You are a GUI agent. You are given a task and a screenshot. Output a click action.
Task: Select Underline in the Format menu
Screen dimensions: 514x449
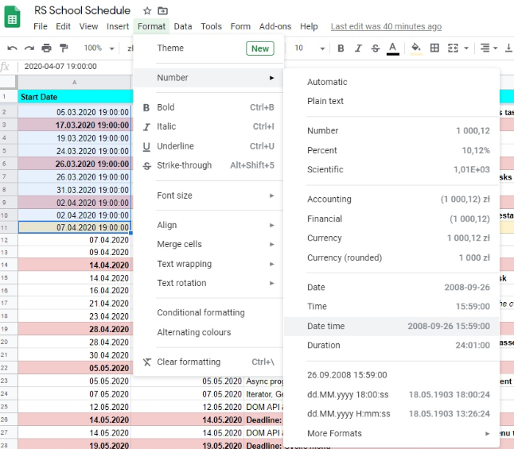208,146
